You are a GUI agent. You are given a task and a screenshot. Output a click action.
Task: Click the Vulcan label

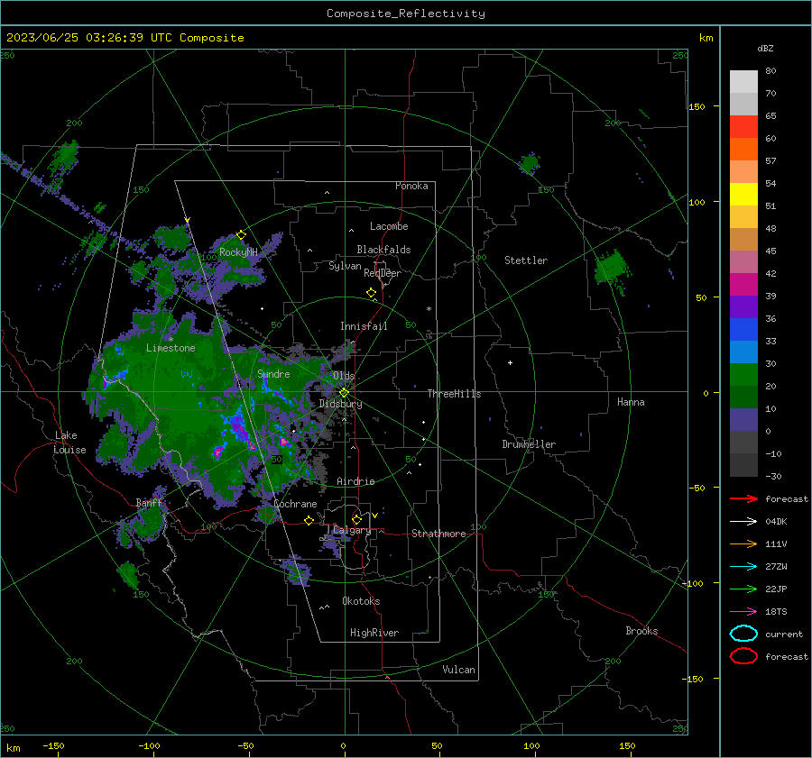click(458, 670)
